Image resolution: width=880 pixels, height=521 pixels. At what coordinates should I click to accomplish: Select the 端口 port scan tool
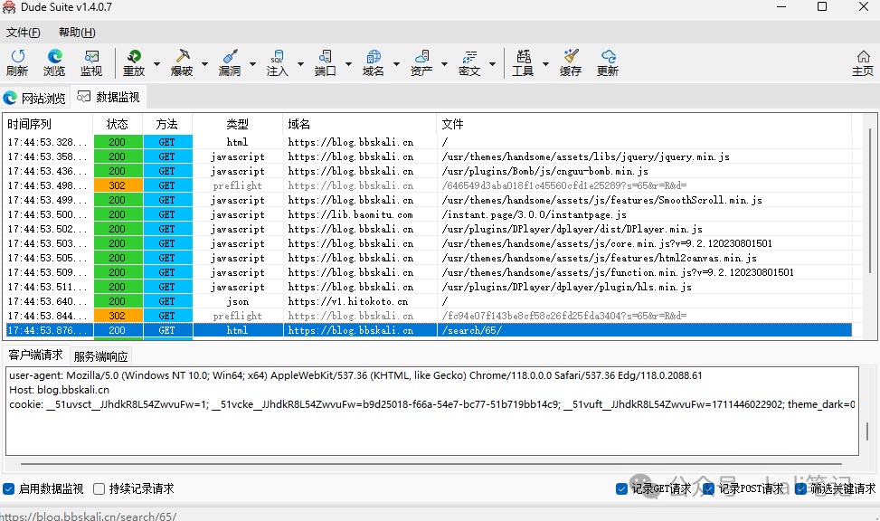point(326,62)
